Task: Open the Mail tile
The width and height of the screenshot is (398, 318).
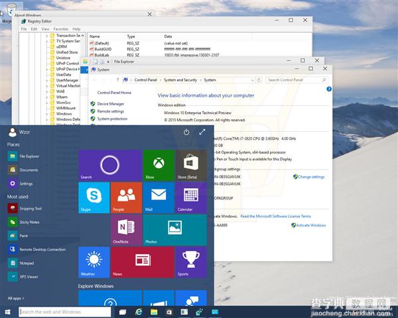Action: [x=159, y=197]
